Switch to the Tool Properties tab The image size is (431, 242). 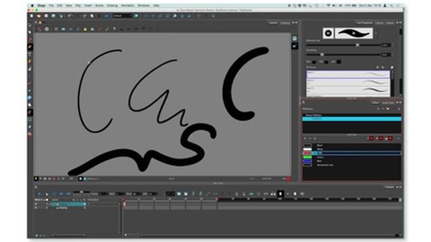pyautogui.click(x=364, y=23)
